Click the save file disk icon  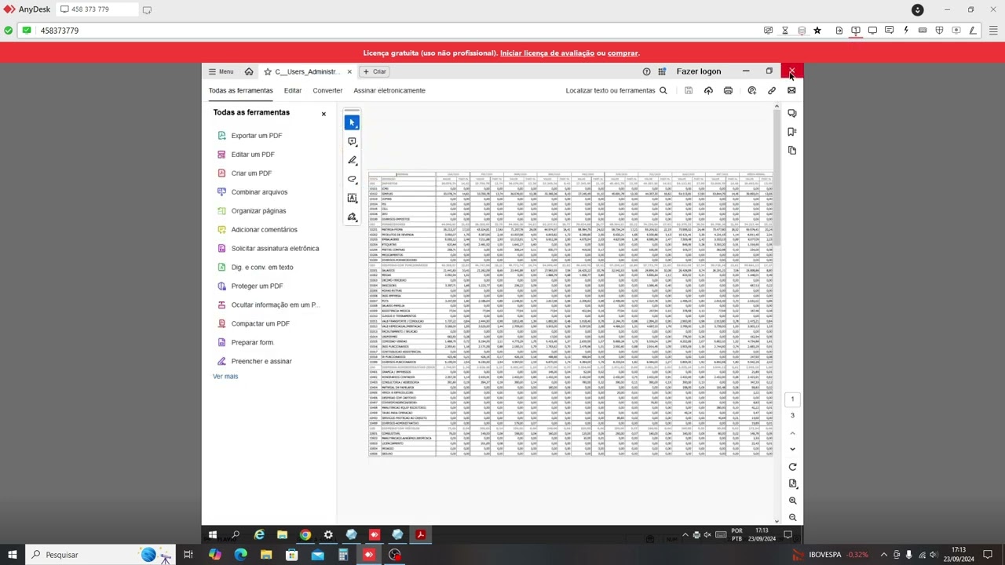[x=689, y=90]
